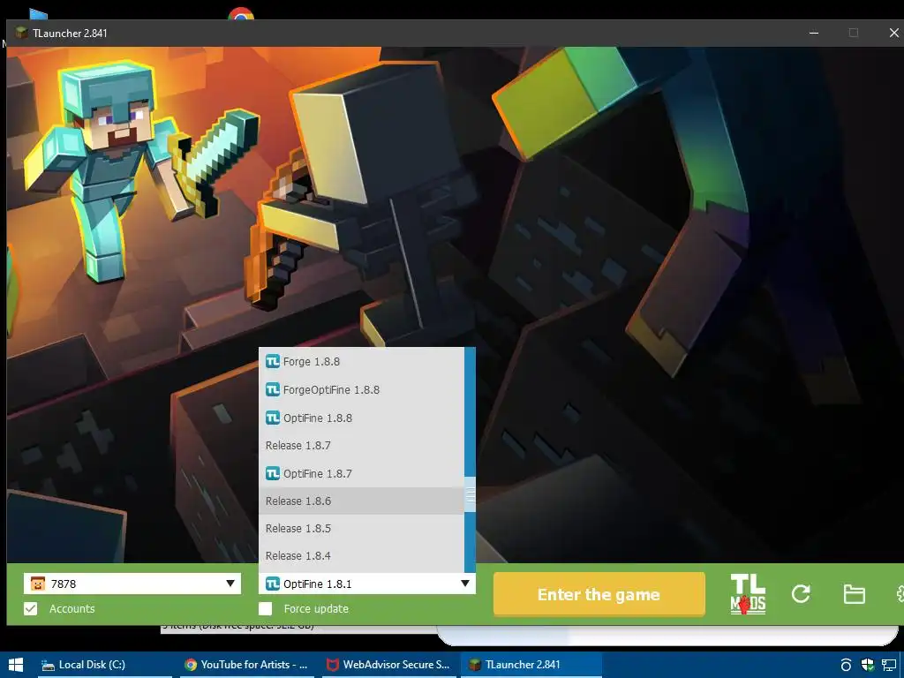Click the TL icon beside OptiFine 1.8.7
904x678 pixels.
[x=273, y=473]
